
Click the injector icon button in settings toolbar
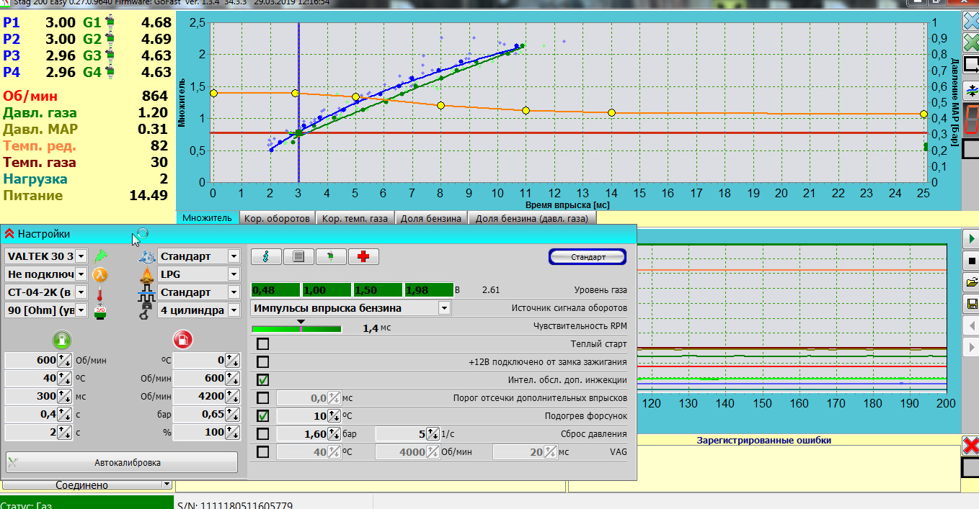click(x=330, y=256)
